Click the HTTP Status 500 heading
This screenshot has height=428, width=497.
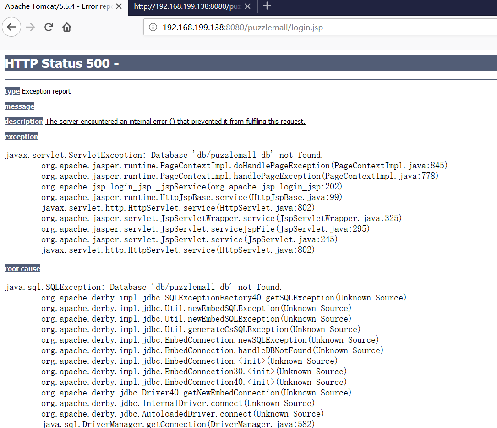[x=62, y=63]
